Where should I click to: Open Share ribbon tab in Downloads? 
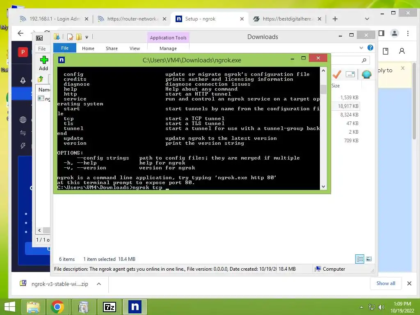tap(112, 48)
